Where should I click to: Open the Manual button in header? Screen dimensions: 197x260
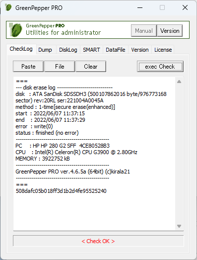[144, 31]
